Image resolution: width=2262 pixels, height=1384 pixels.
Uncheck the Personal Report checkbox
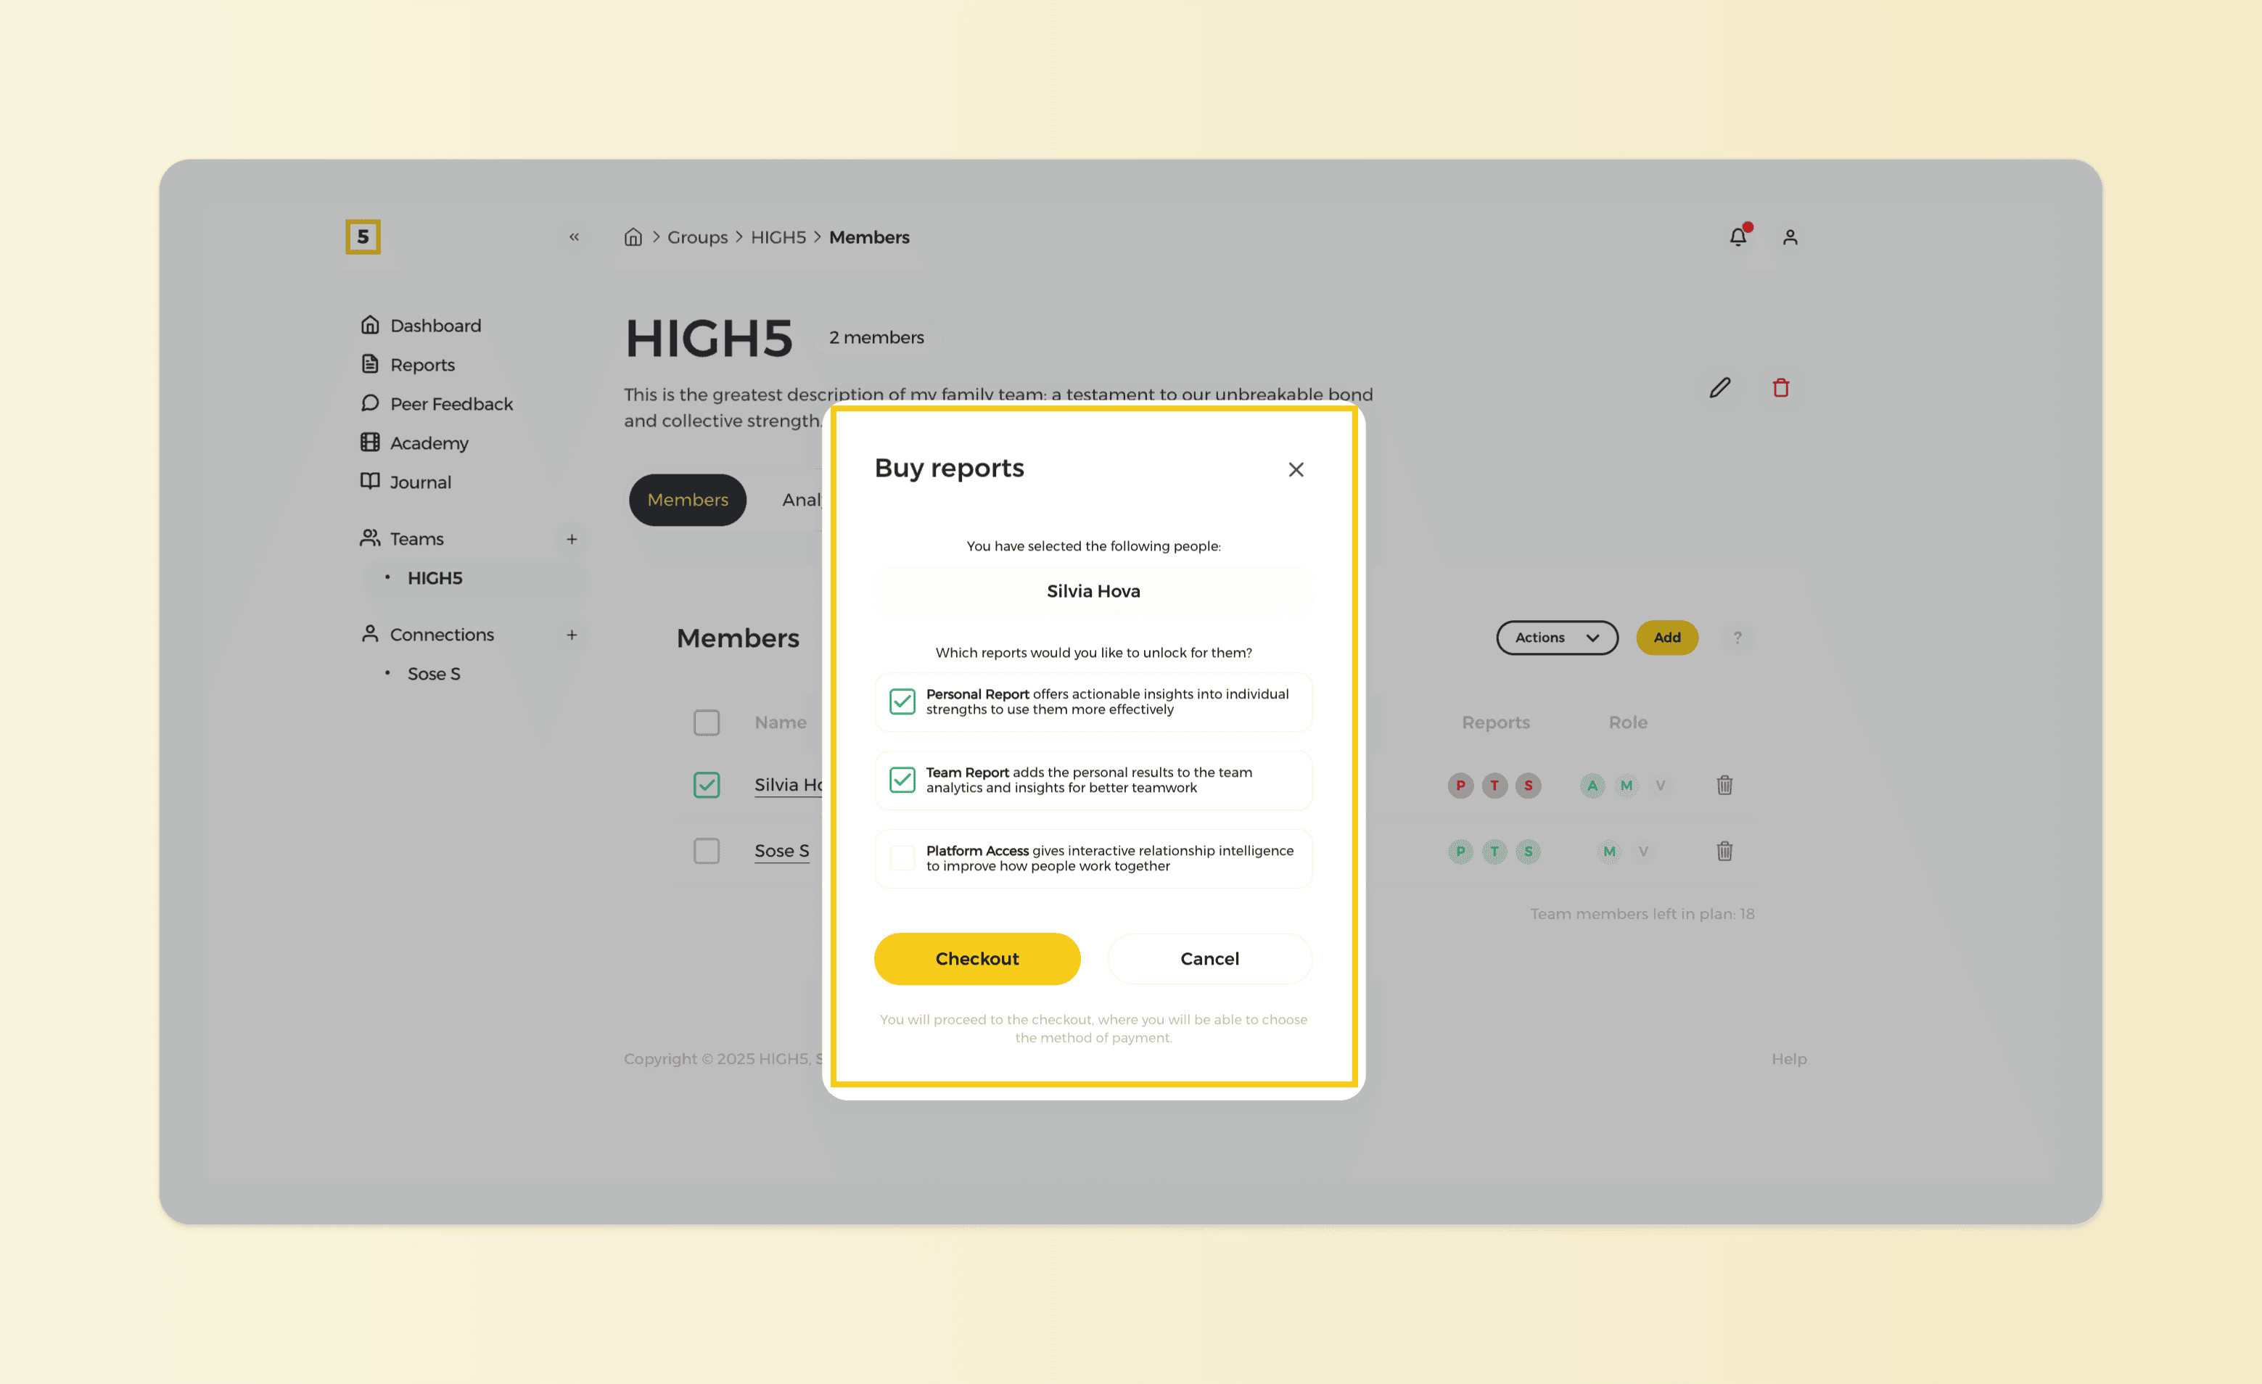902,701
